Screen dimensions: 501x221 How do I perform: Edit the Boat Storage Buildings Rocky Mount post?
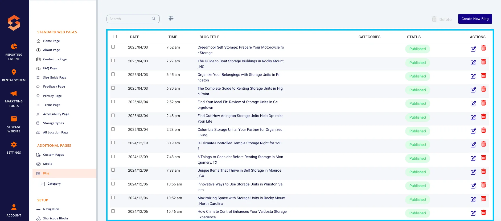tap(473, 63)
